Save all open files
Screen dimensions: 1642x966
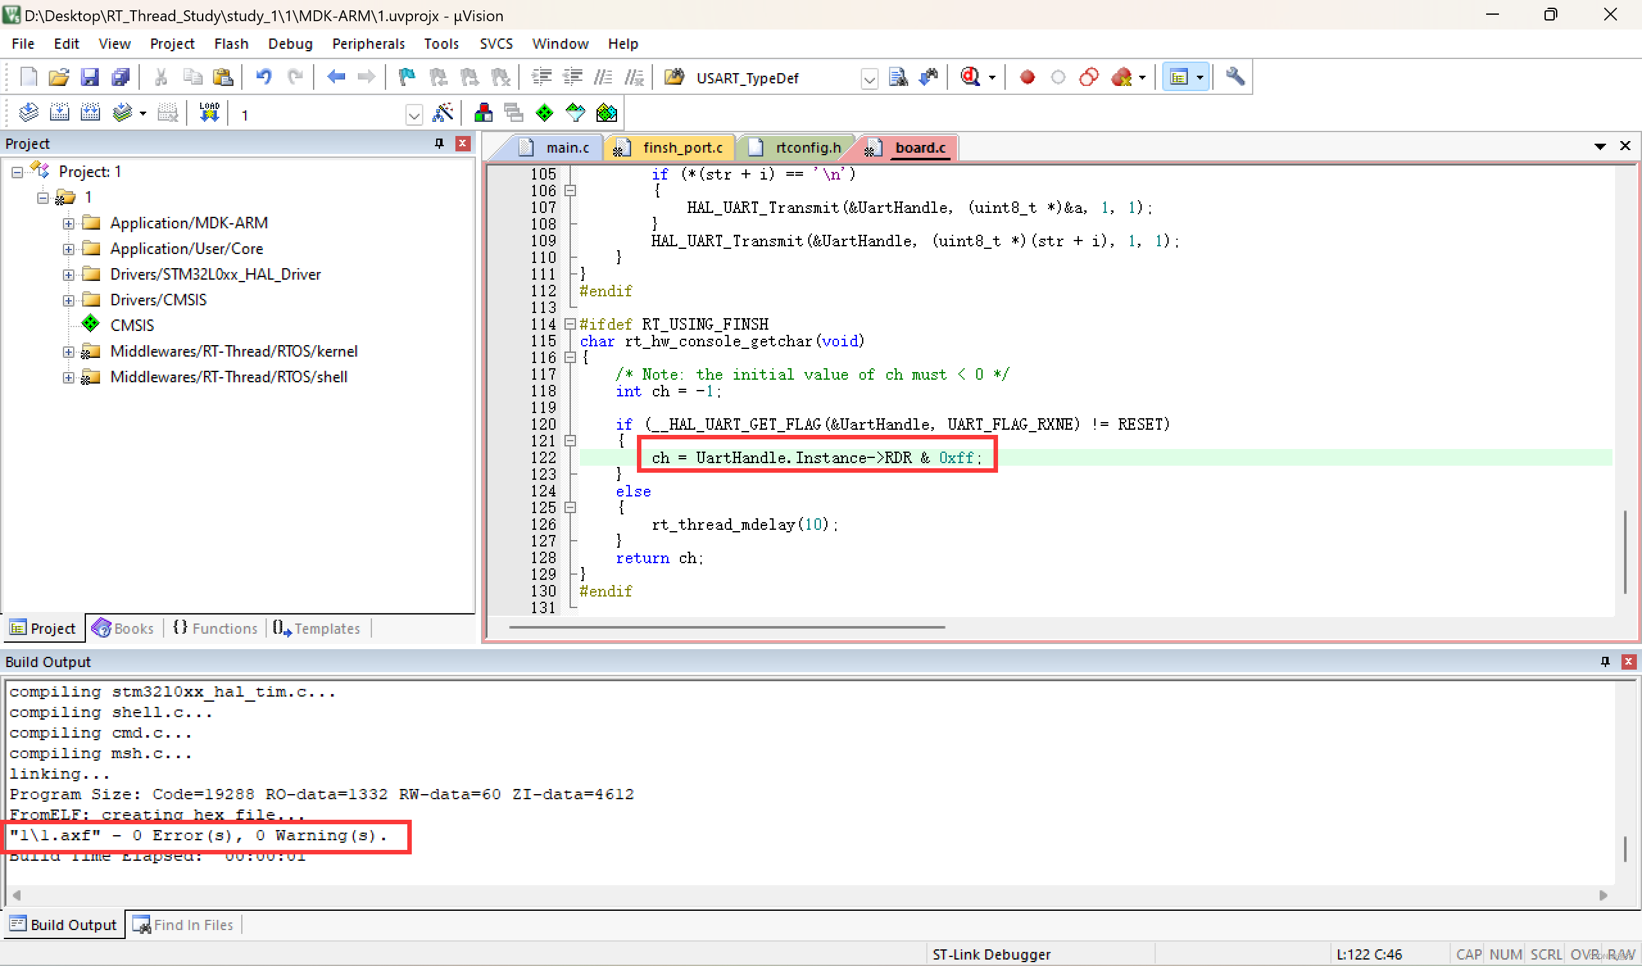tap(121, 77)
